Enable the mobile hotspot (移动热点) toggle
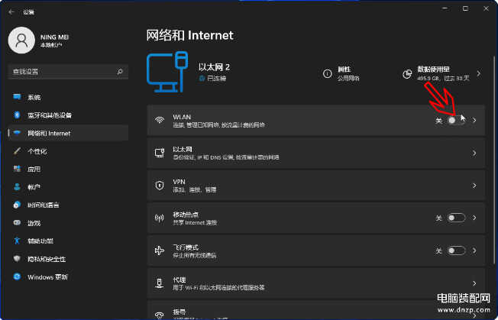 pos(456,218)
